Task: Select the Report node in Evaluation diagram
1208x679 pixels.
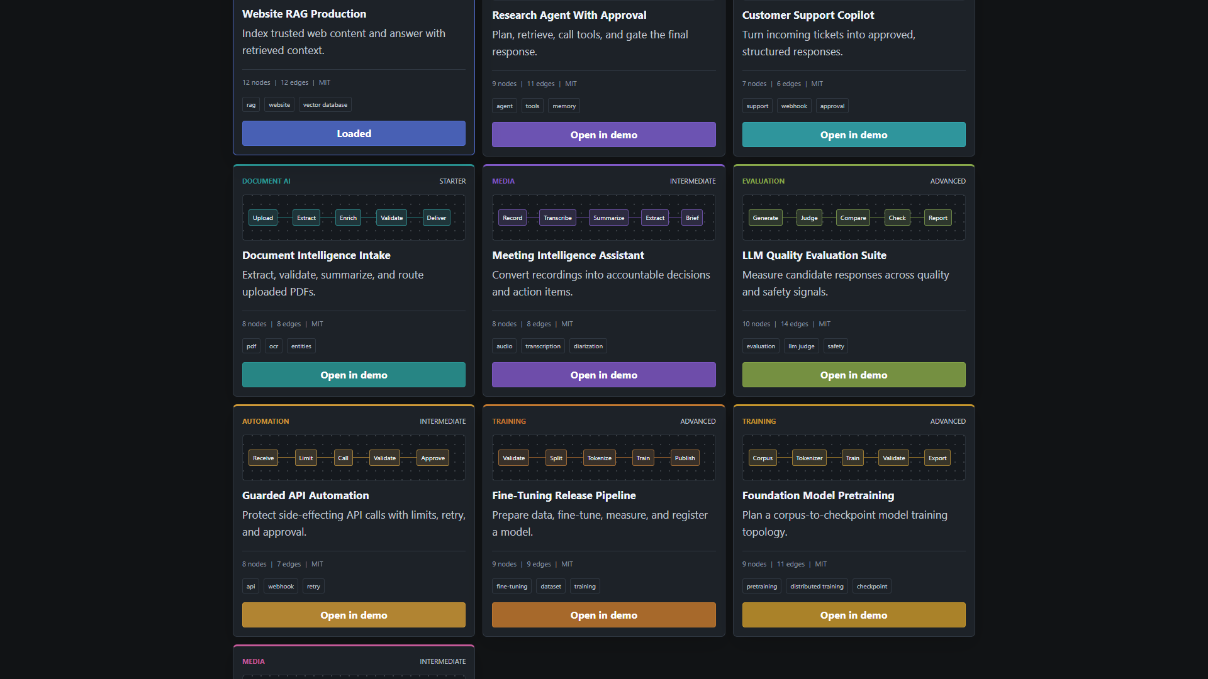Action: click(x=938, y=218)
